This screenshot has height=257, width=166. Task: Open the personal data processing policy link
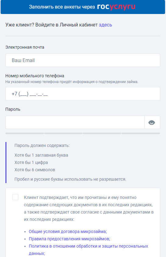(x=88, y=250)
